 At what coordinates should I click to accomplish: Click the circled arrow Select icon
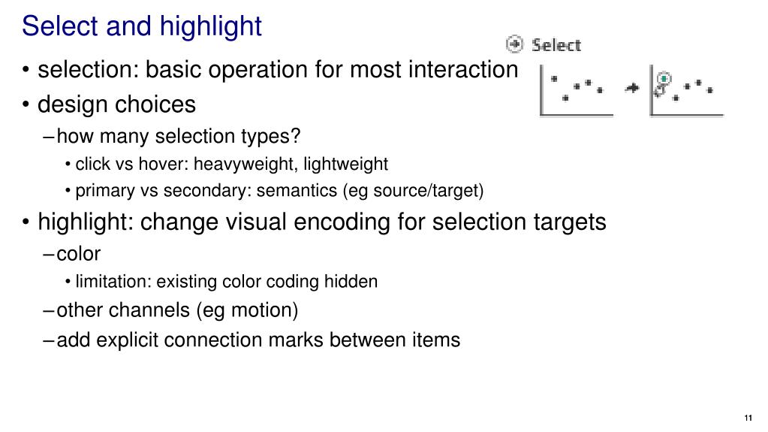pyautogui.click(x=514, y=44)
